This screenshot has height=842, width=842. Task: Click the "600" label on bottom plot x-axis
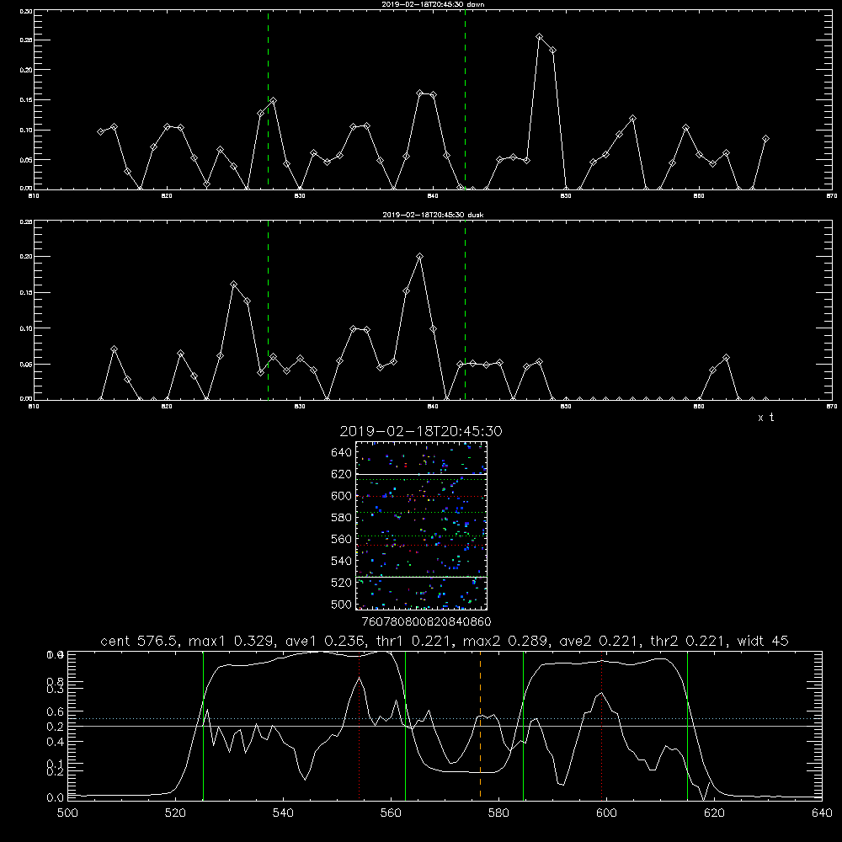click(606, 813)
